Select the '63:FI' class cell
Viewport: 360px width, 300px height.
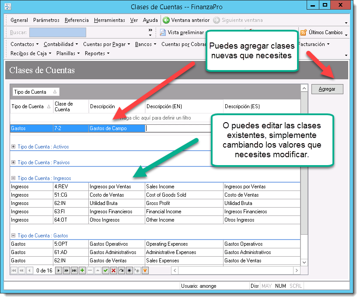[71, 212]
